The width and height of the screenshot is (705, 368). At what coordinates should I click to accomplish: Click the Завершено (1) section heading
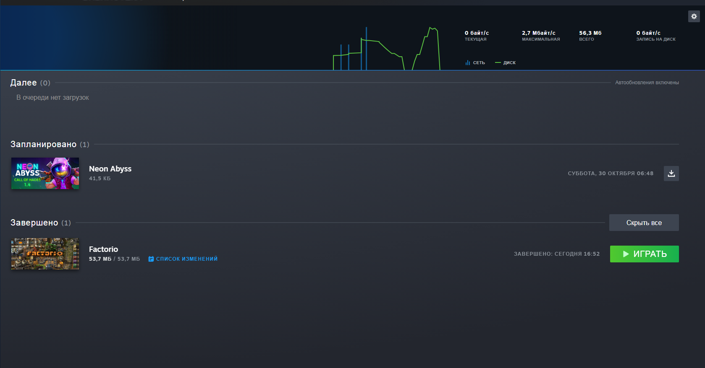tap(41, 223)
